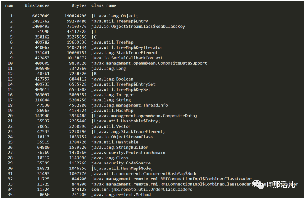Image resolution: width=305 pixels, height=198 pixels.
Task: Select the '[Ljava.lang.Object;' class name
Action: pyautogui.click(x=115, y=16)
